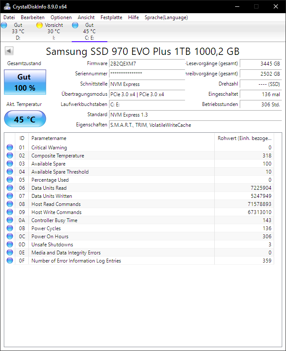
Task: Select the blue status orb for drive C: E:
Action: (75, 25)
